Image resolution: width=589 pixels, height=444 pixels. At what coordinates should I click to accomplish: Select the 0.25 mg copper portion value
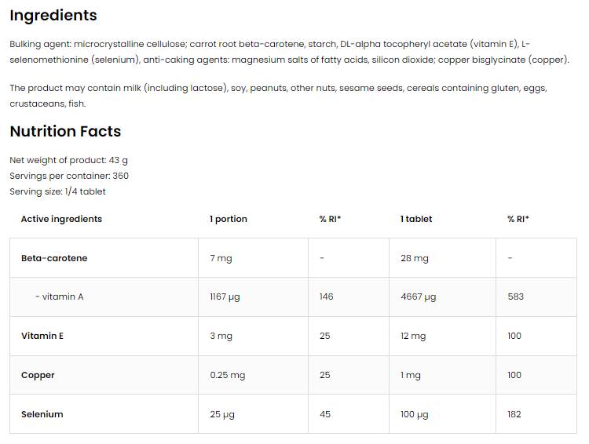coord(227,375)
